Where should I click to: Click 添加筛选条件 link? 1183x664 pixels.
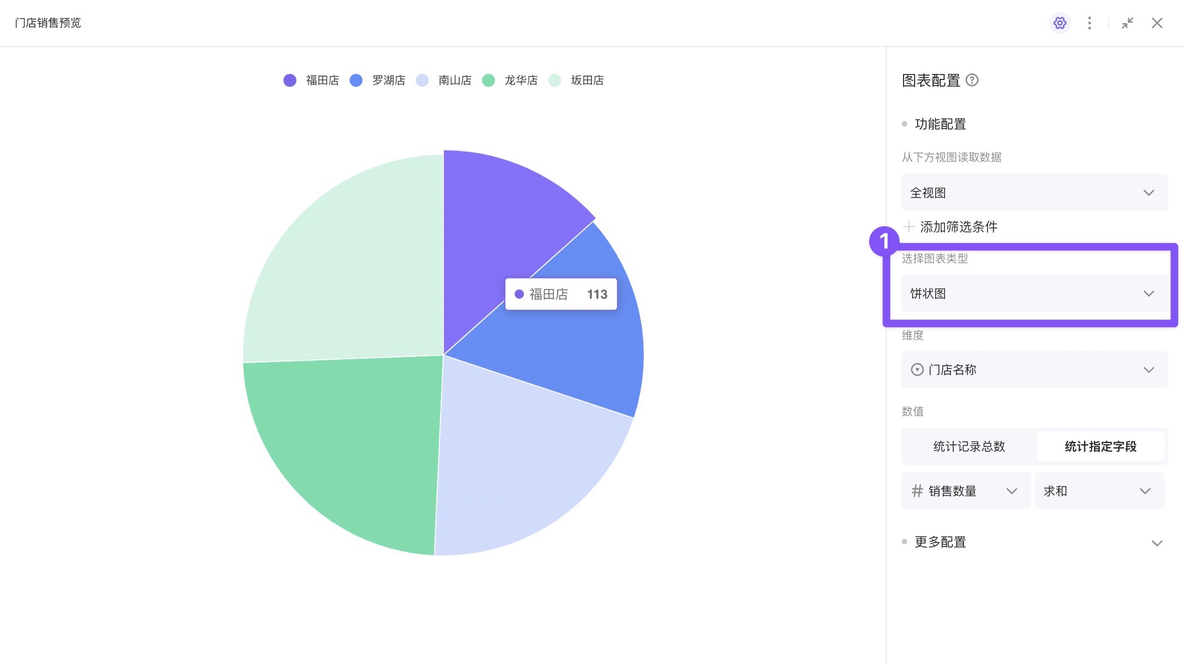[959, 226]
